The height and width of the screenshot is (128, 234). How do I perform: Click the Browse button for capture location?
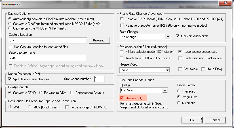tap(99, 40)
